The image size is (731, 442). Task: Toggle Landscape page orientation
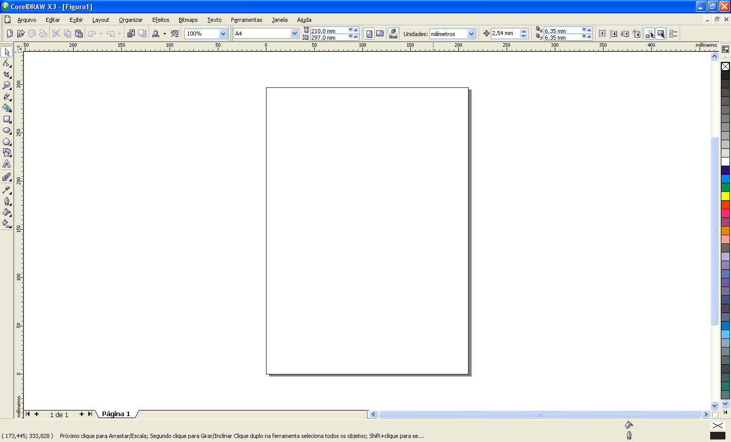click(380, 34)
